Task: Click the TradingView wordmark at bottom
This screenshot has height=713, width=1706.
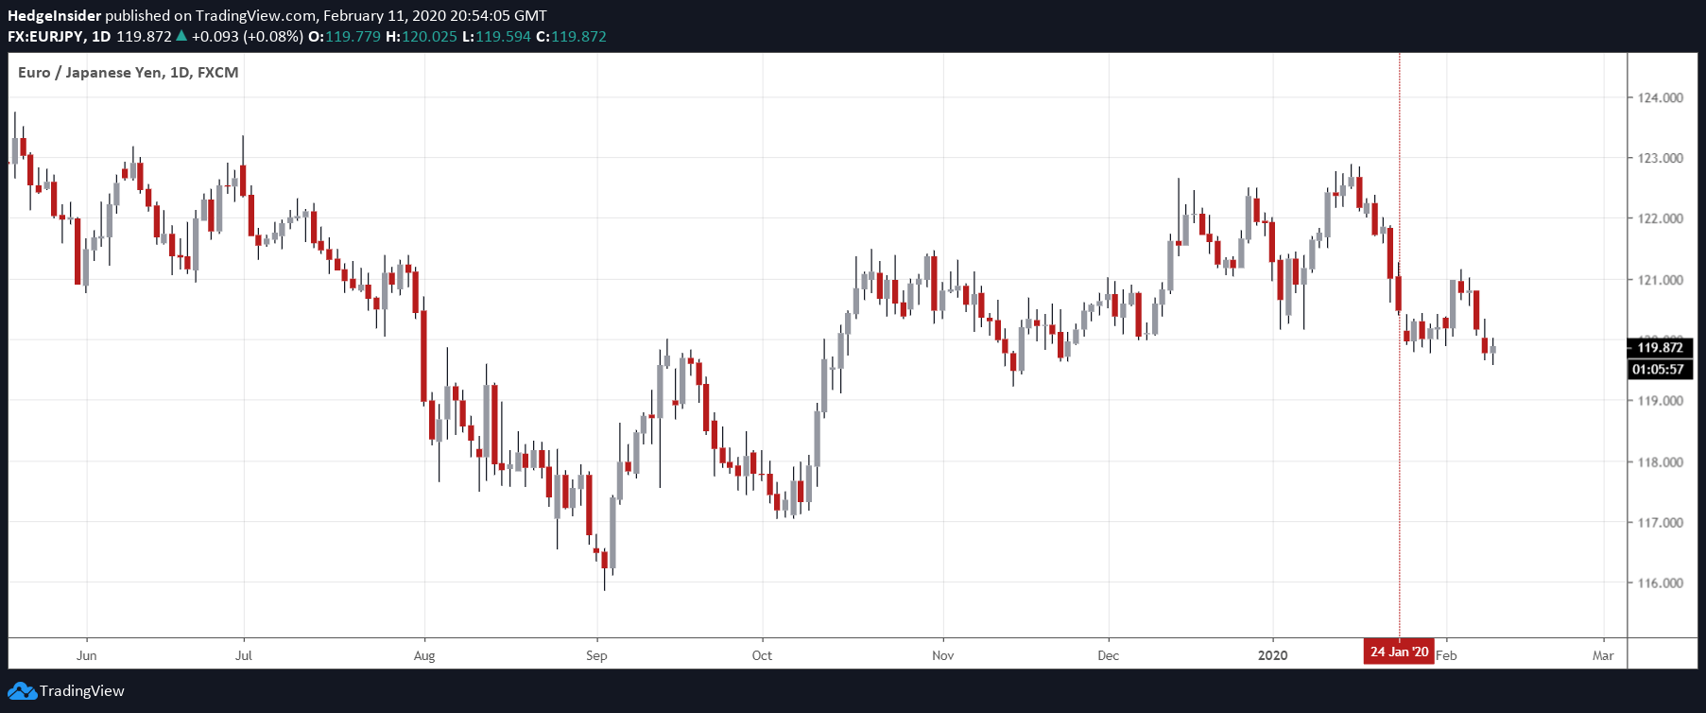Action: coord(82,691)
